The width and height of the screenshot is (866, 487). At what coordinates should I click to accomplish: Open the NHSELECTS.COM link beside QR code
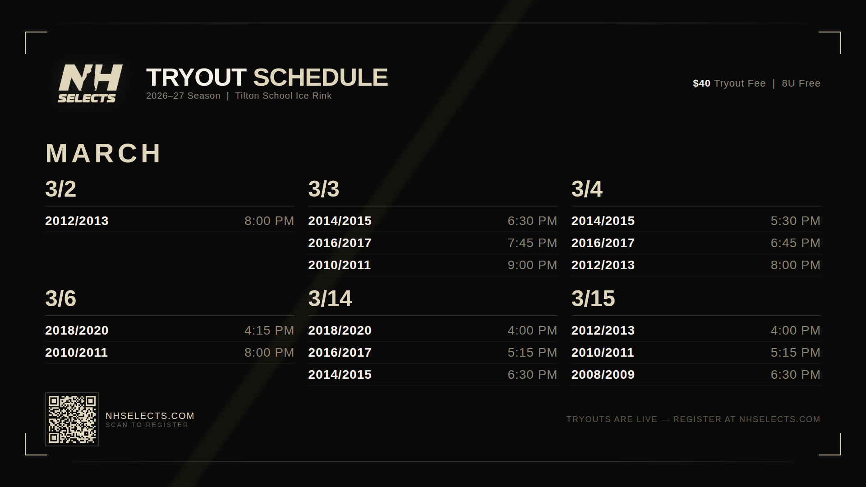point(150,416)
